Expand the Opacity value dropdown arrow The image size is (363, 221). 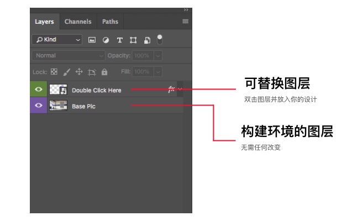click(x=158, y=56)
